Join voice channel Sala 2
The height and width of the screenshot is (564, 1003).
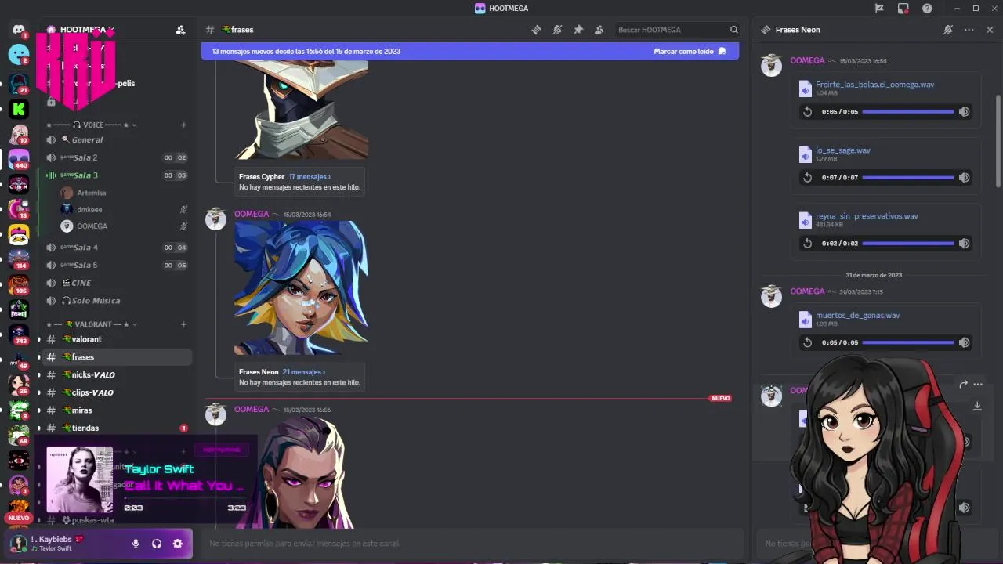click(x=116, y=157)
